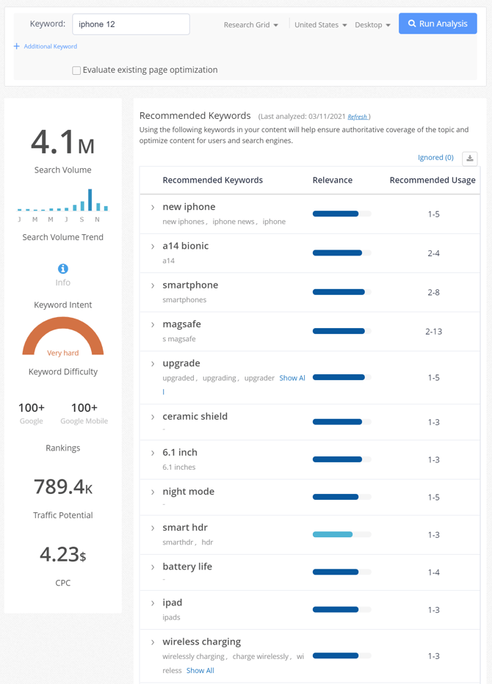Click the 1-4 usage value for battery life
Viewport: 492px width, 684px height.
(433, 572)
